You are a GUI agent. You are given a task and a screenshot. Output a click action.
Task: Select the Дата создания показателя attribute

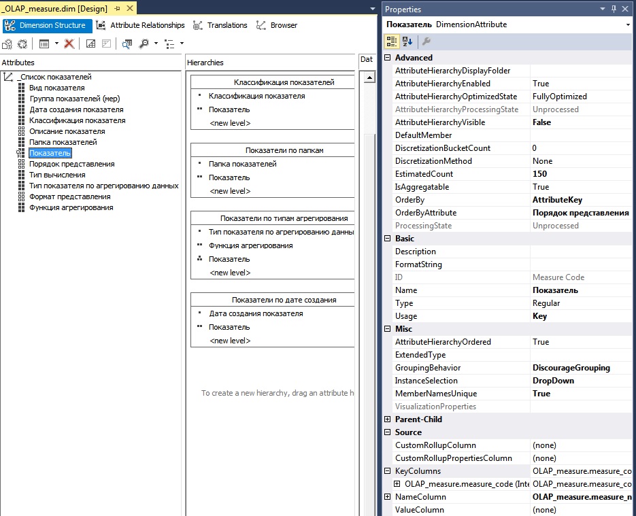(76, 109)
